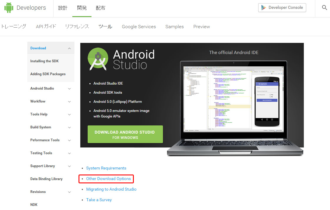Open the ツール section

[x=105, y=26]
